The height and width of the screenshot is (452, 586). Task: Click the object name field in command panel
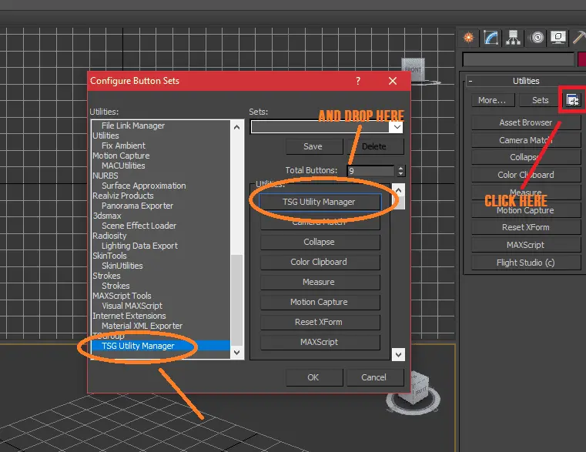[x=518, y=59]
